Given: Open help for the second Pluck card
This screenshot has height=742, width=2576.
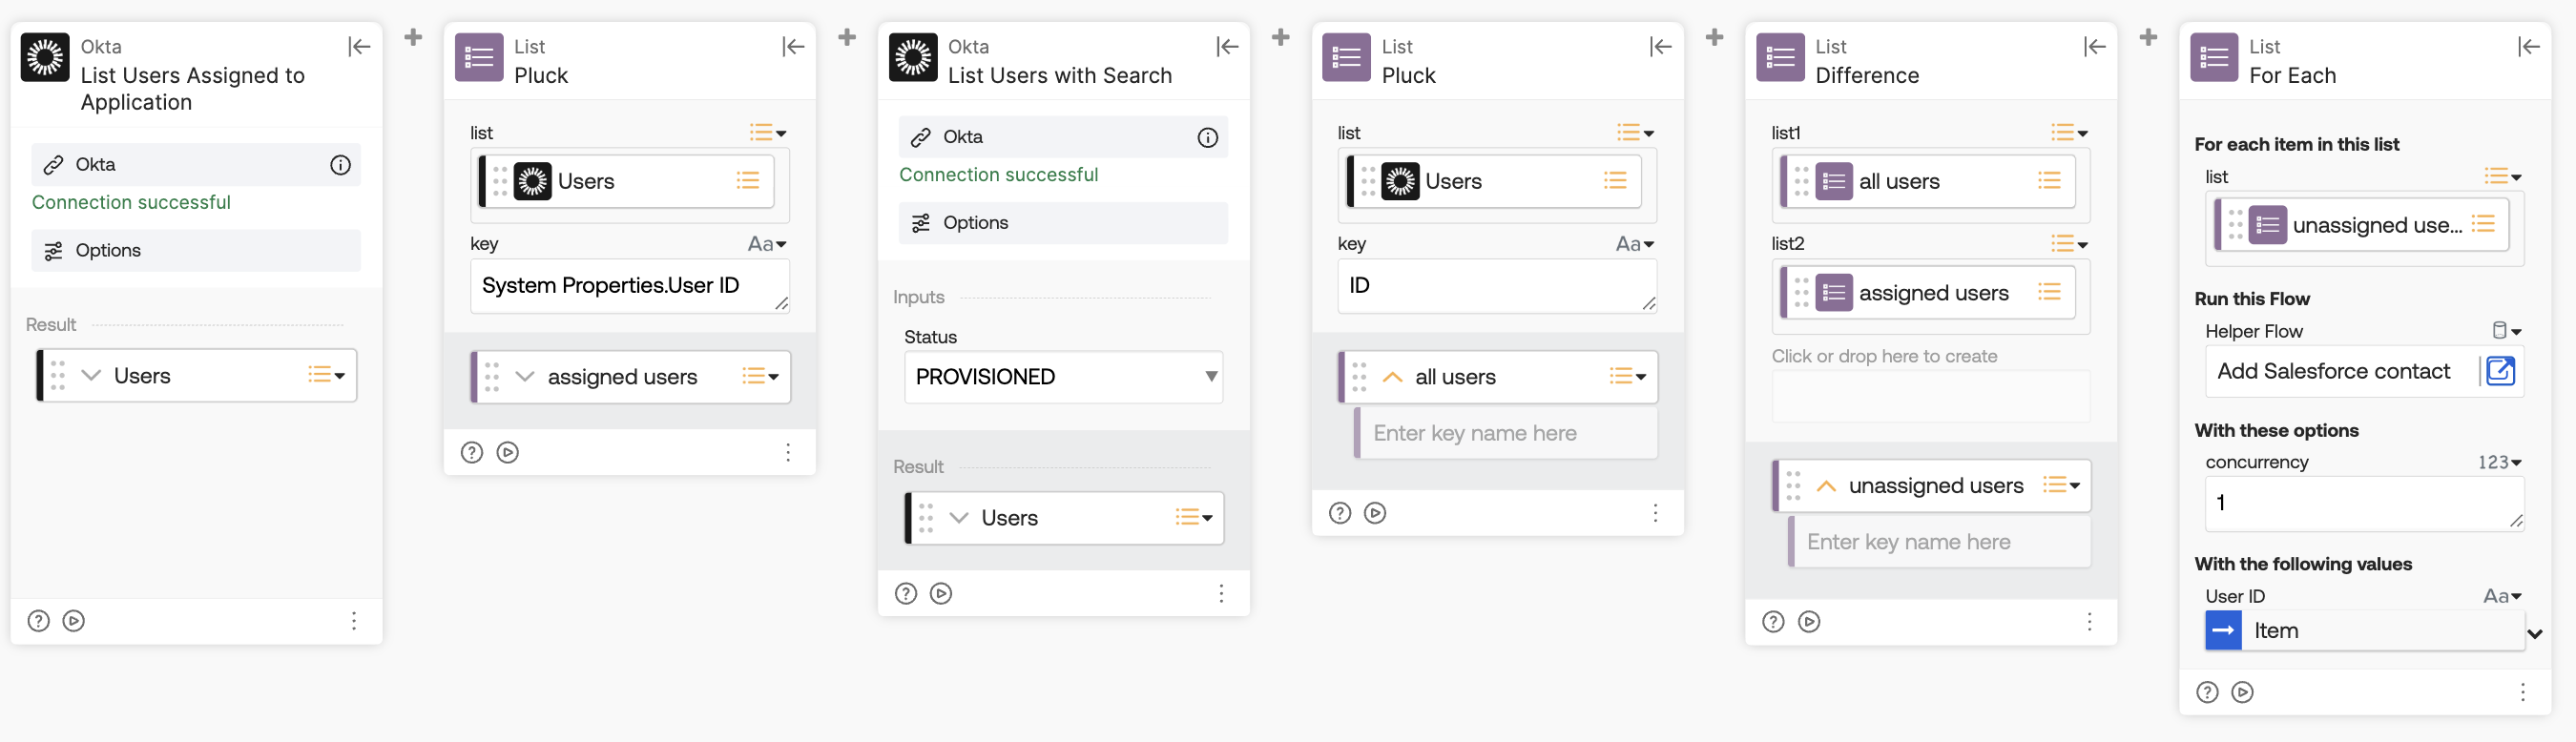Looking at the screenshot, I should (x=1340, y=513).
